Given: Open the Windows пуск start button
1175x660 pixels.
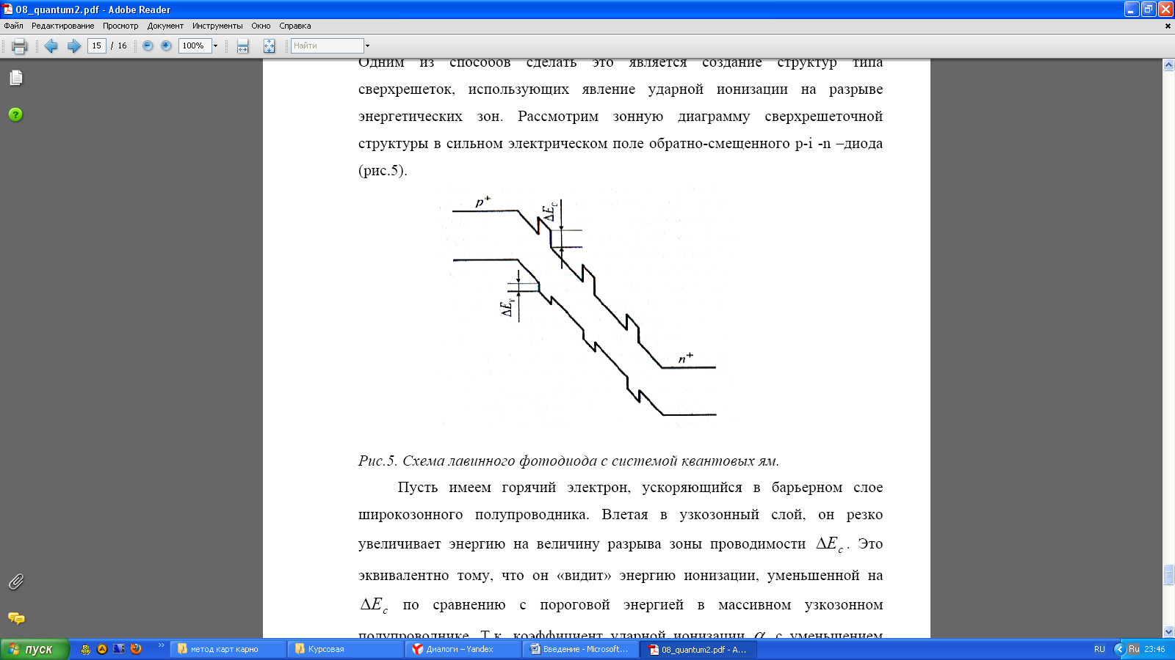Looking at the screenshot, I should click(x=35, y=649).
